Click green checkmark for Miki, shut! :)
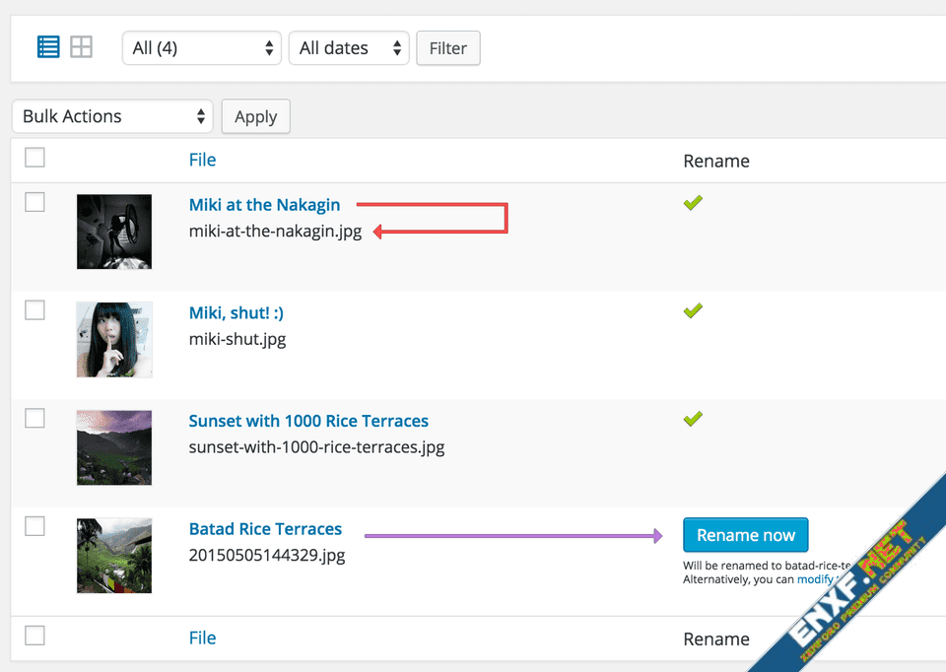The image size is (946, 672). 693,311
